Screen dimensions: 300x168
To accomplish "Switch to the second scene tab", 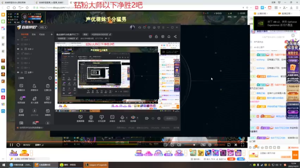I will pos(34,34).
